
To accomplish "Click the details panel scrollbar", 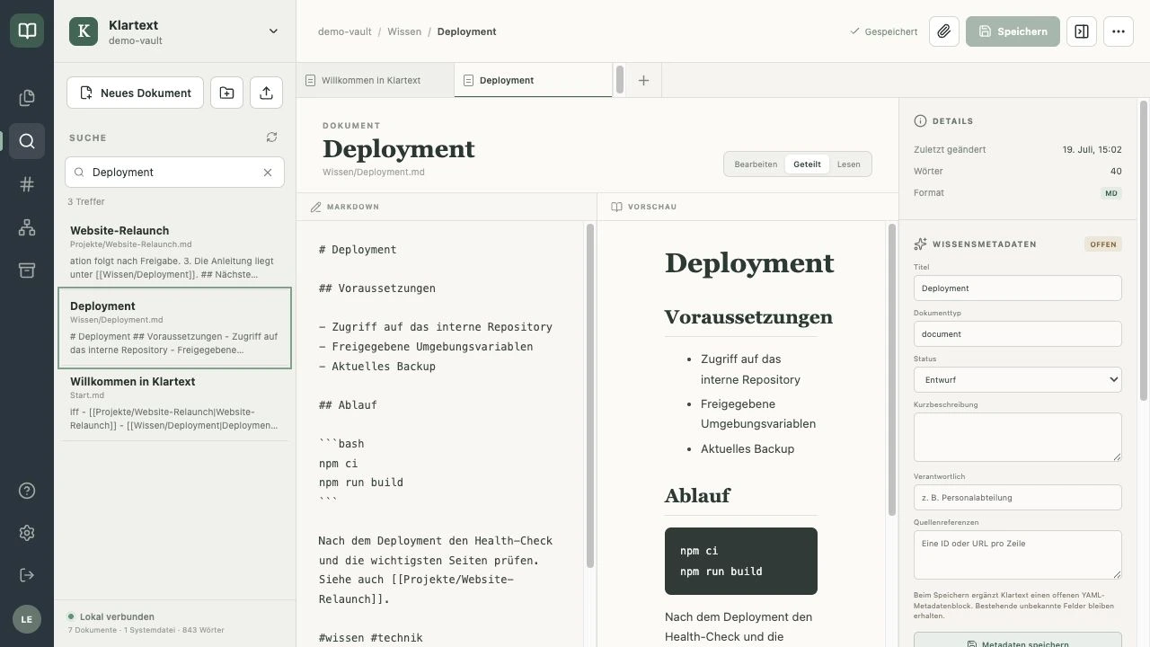I will (1144, 250).
